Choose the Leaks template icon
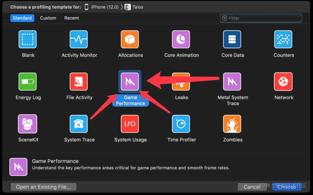313x195 pixels. [x=181, y=81]
